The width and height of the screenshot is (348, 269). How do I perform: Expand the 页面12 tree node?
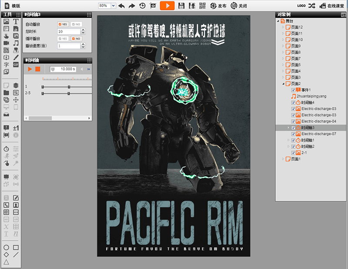pos(283,27)
